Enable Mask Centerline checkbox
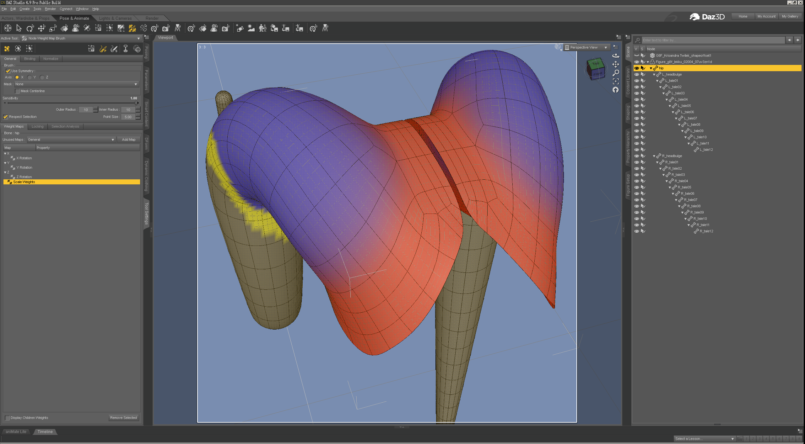 tap(18, 91)
